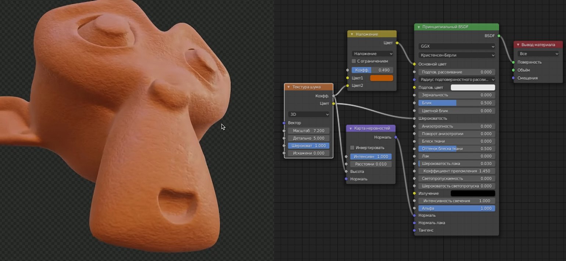566x261 pixels.
Task: Select the Текстура шума node by its header
Action: [x=309, y=87]
